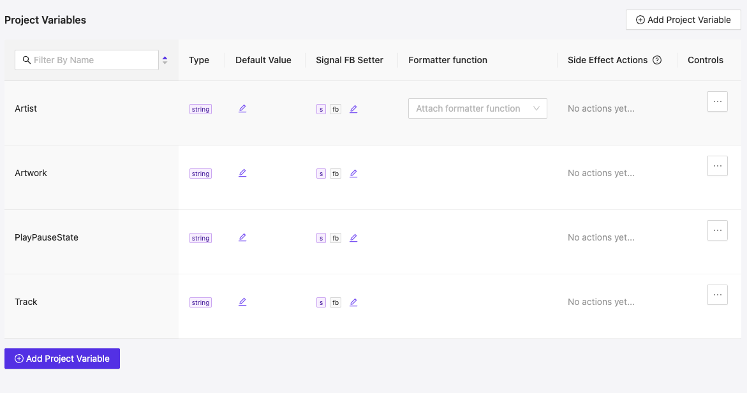Click the bottom Add Project Variable button
The image size is (747, 393).
(62, 358)
